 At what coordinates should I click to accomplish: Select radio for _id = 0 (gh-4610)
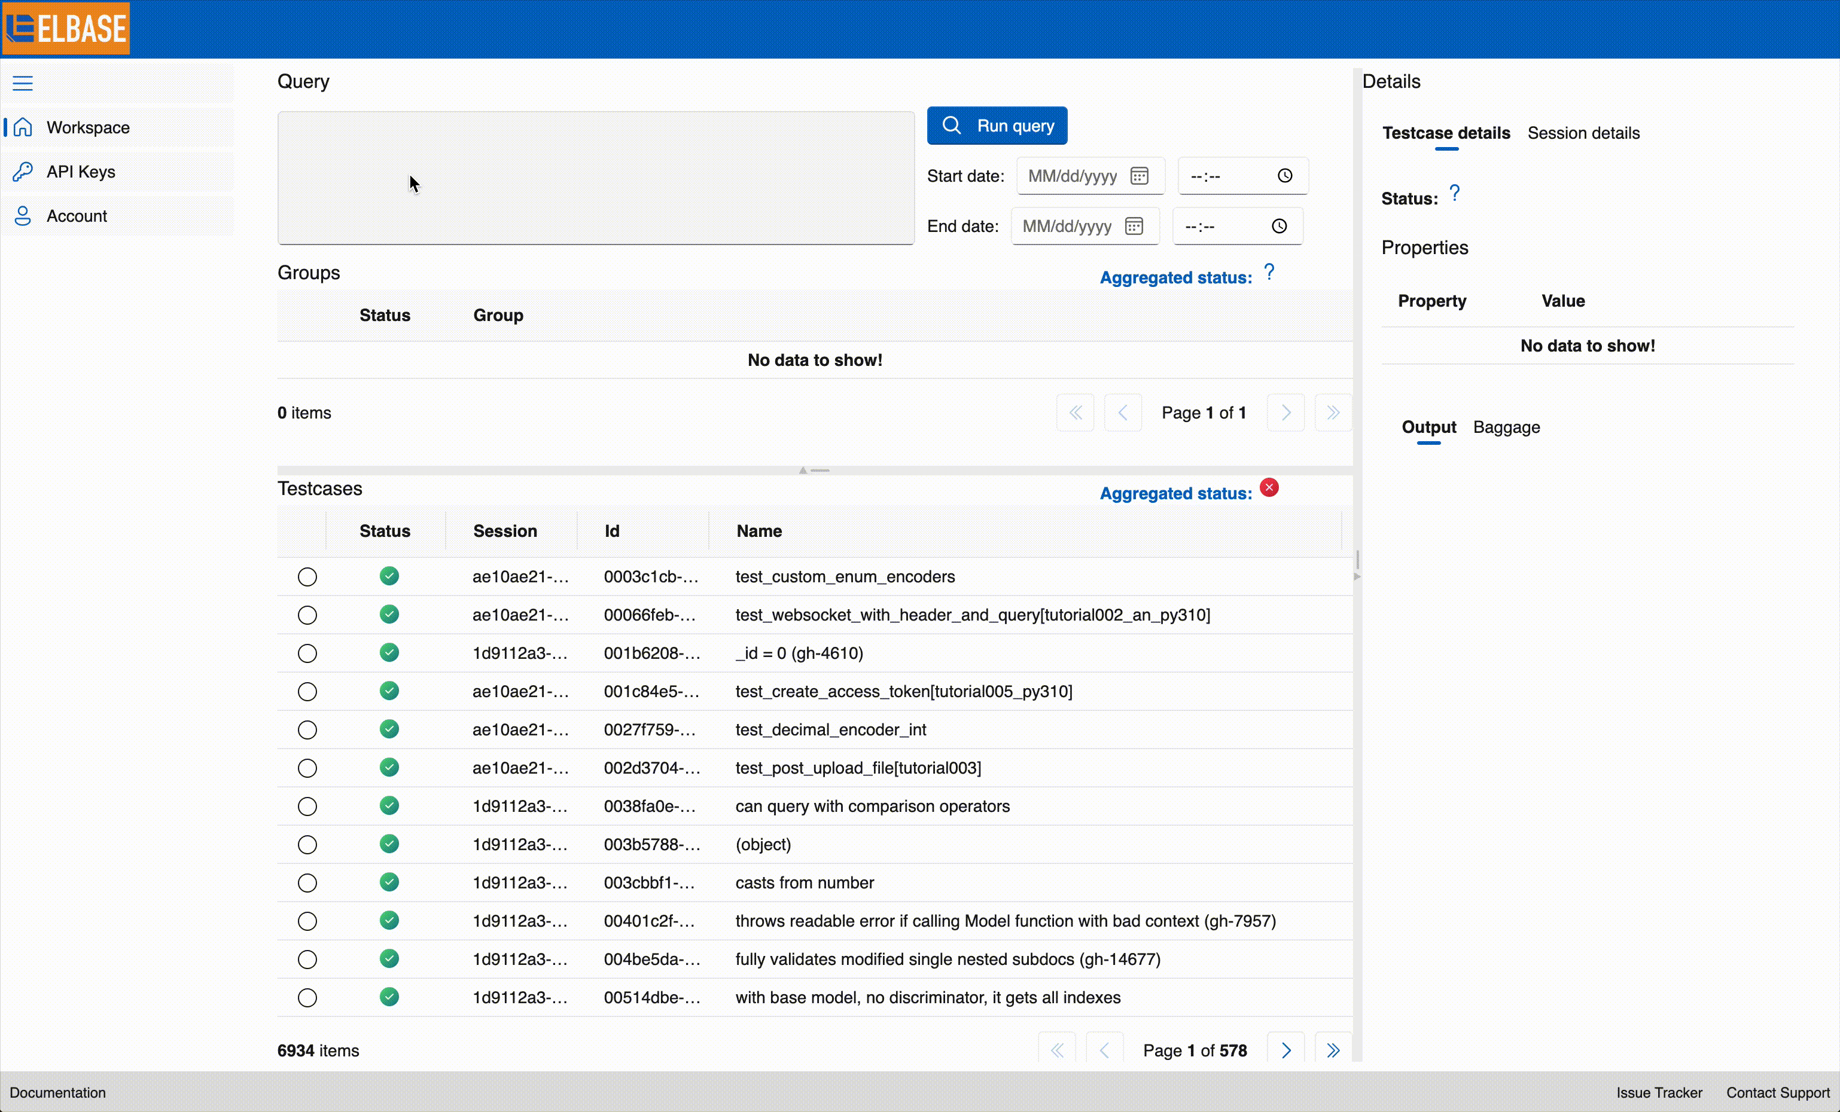307,653
